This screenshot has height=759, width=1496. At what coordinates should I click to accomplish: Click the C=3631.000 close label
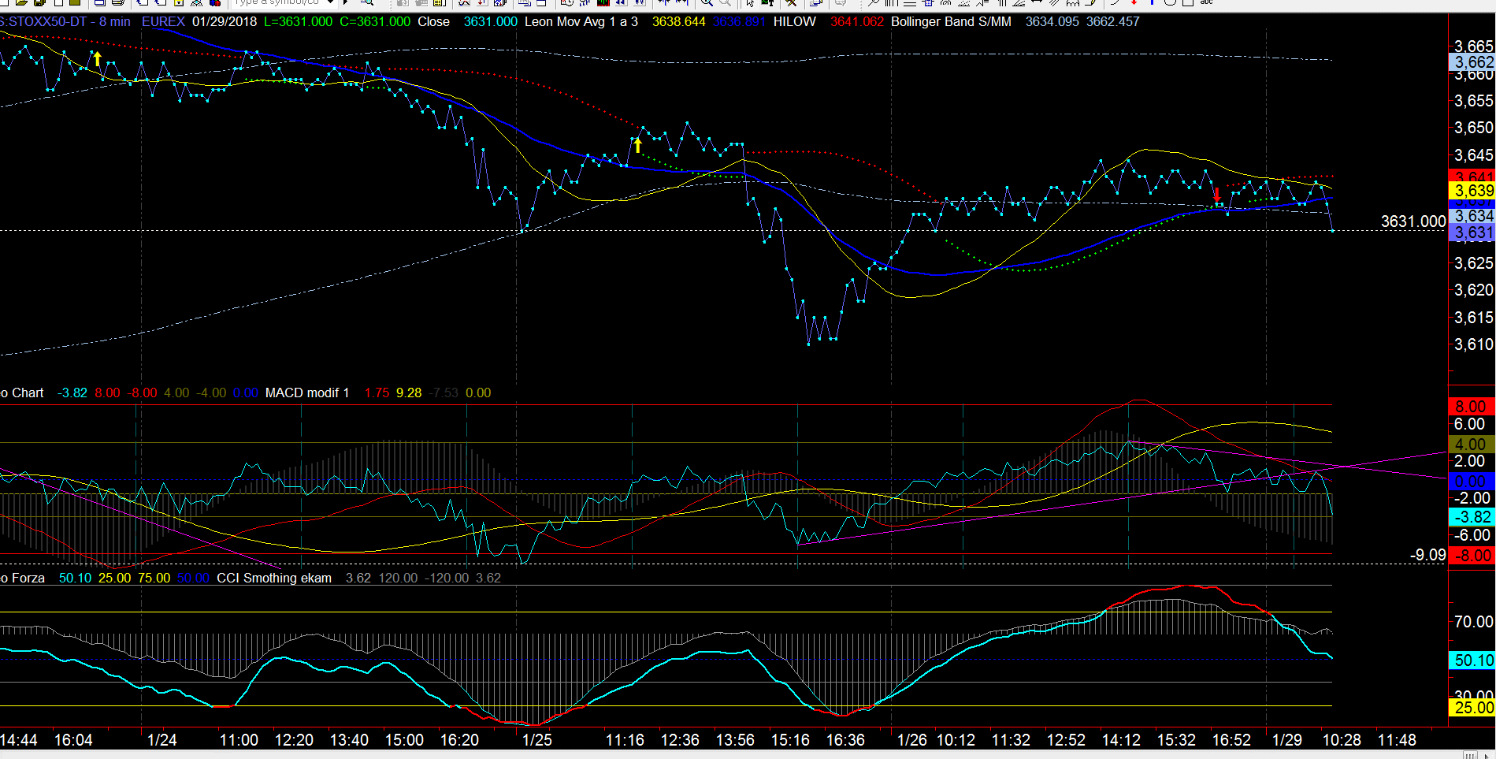[x=375, y=21]
